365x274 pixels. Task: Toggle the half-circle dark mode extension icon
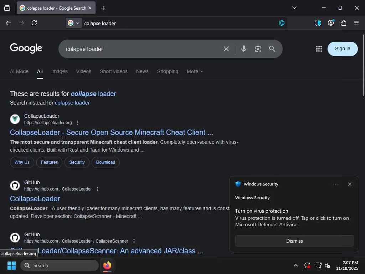point(318,23)
